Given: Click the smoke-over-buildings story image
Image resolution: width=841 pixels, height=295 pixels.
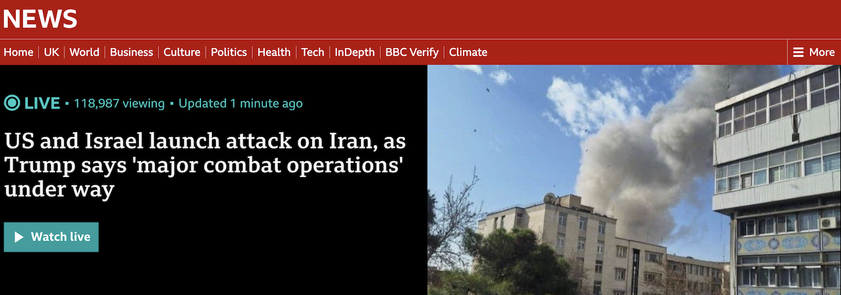Looking at the screenshot, I should coord(634,180).
